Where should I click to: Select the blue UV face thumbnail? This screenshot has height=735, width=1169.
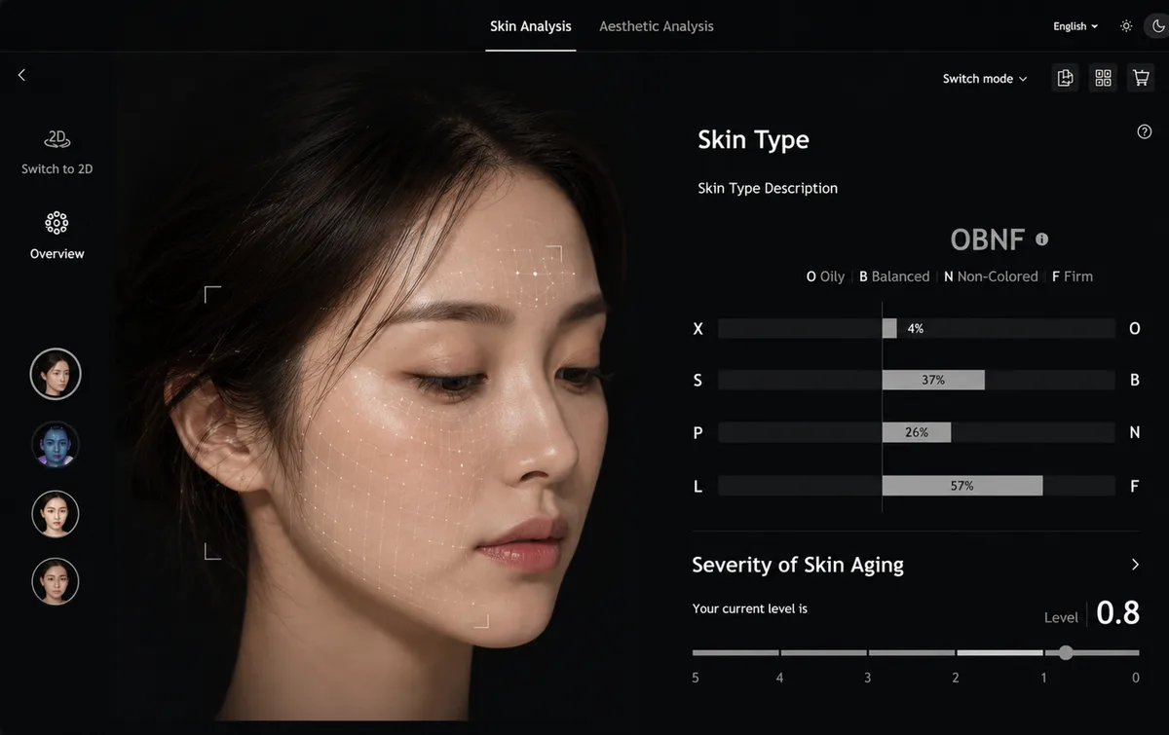(56, 445)
